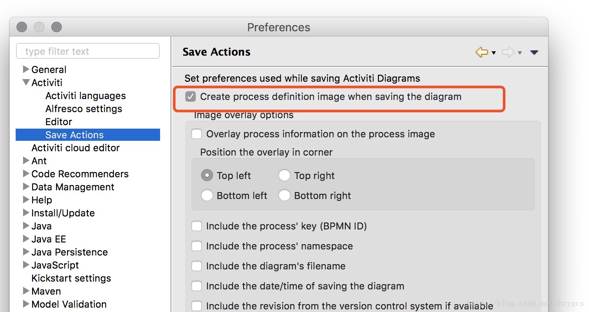The width and height of the screenshot is (589, 312).
Task: Toggle Create process definition image checkbox
Action: 191,96
